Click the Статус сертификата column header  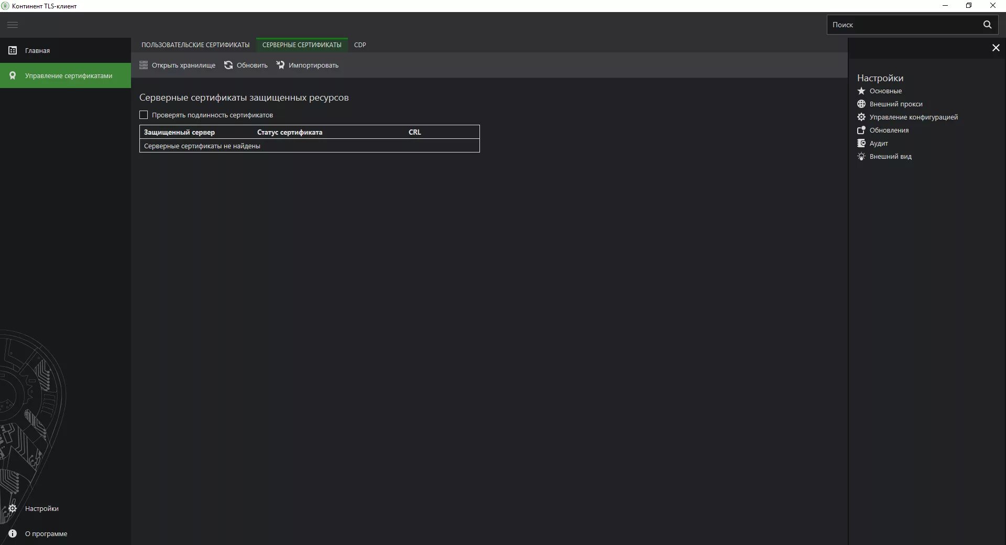pos(290,132)
